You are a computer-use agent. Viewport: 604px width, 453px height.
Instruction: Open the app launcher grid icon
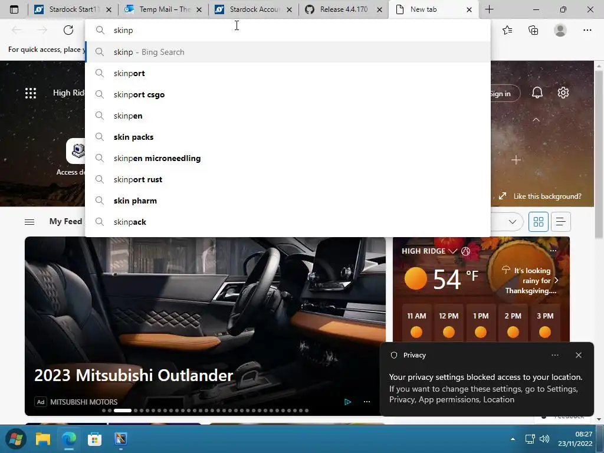coord(31,93)
